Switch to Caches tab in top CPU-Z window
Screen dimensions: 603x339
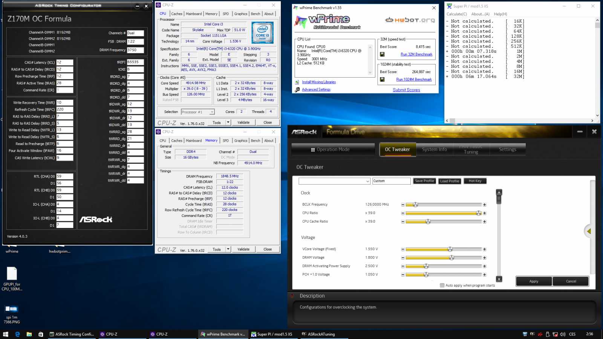pyautogui.click(x=177, y=14)
